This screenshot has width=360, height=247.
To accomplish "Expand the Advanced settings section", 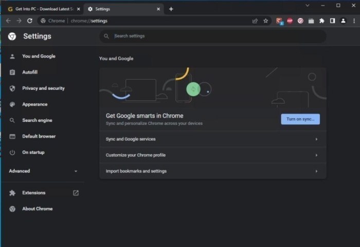I will point(43,171).
